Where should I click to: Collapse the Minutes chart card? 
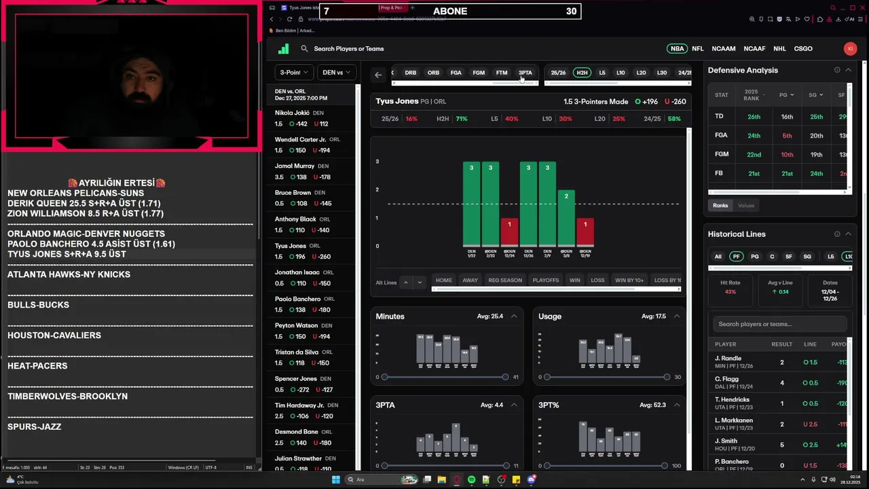pyautogui.click(x=514, y=316)
